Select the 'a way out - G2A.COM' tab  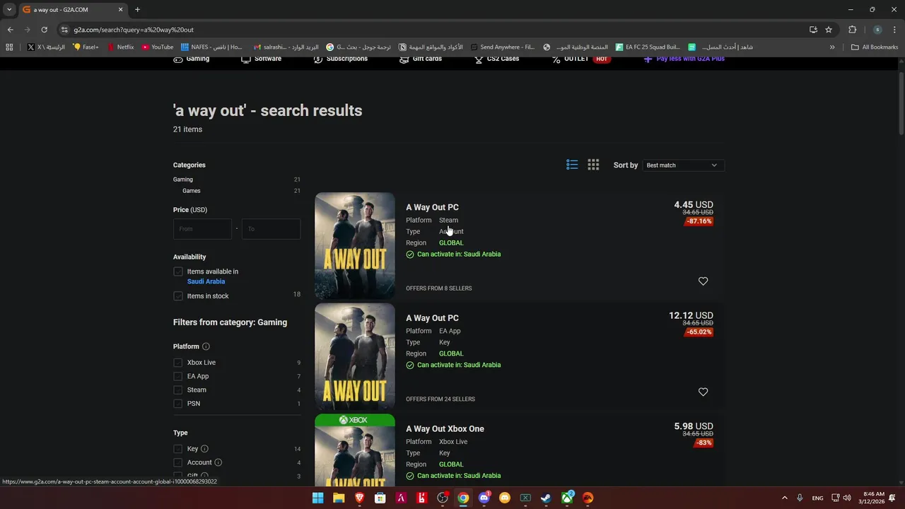pyautogui.click(x=73, y=10)
